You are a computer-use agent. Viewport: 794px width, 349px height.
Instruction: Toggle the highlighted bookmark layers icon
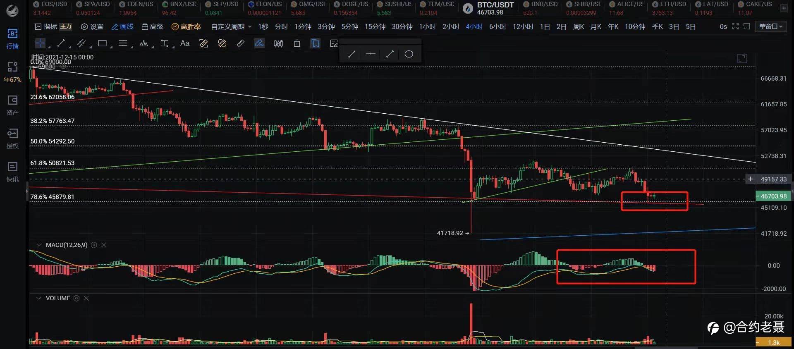pos(316,43)
